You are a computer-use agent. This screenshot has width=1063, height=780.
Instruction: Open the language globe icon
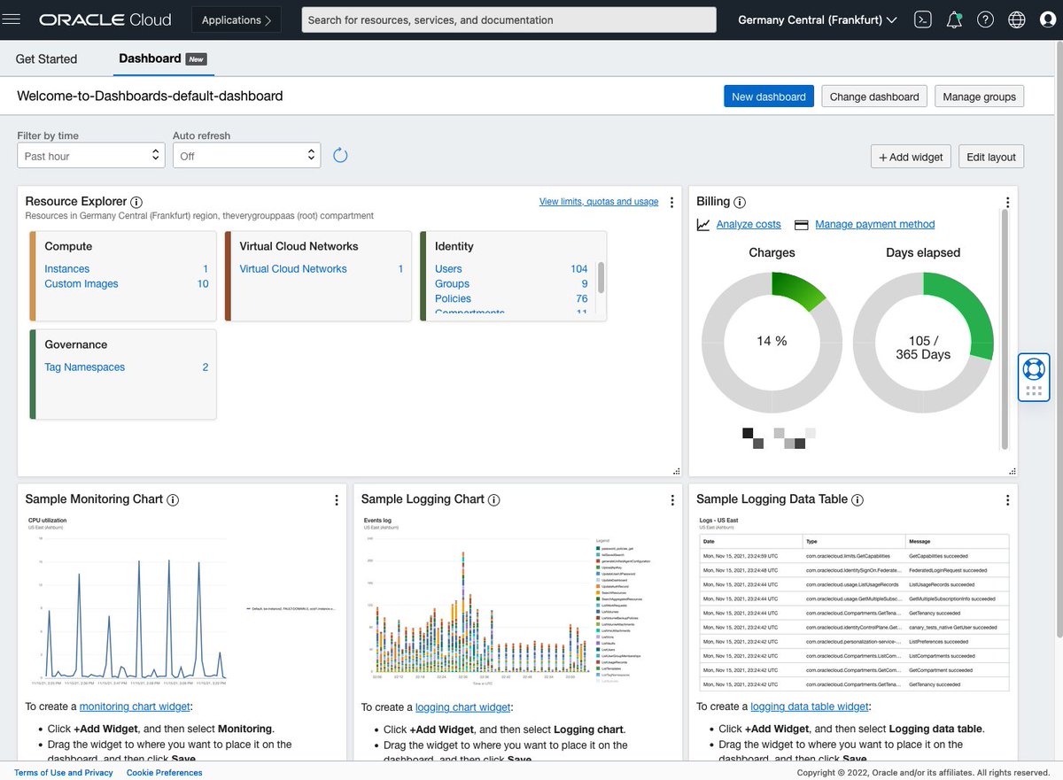tap(1017, 19)
